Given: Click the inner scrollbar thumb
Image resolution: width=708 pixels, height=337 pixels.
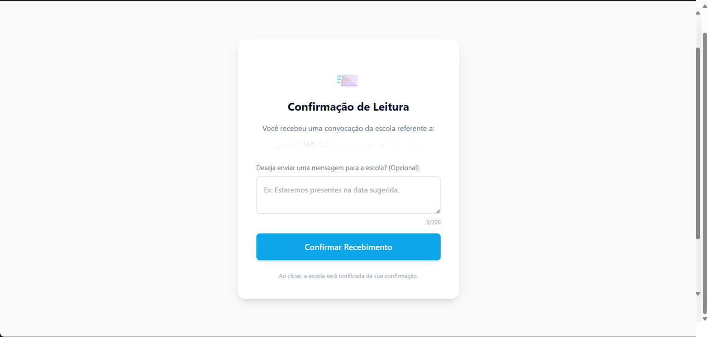Looking at the screenshot, I should 698,143.
